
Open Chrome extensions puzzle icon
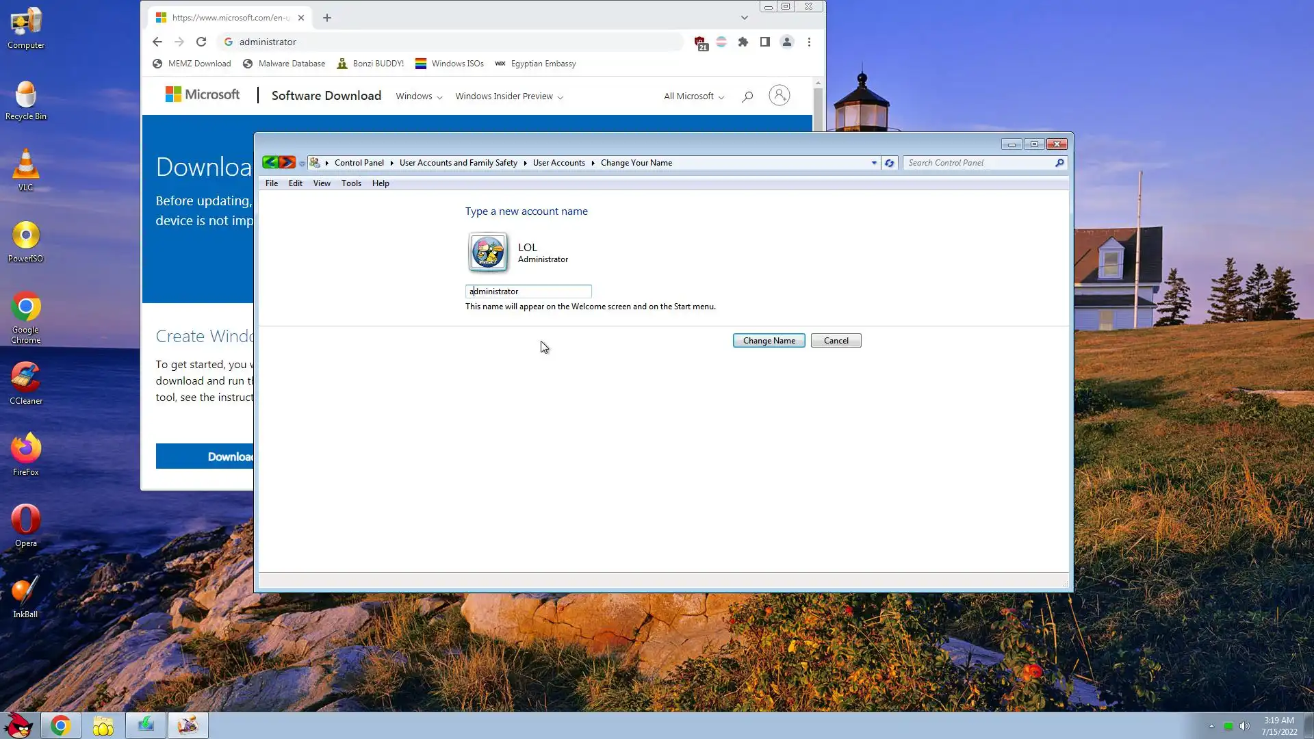click(743, 42)
